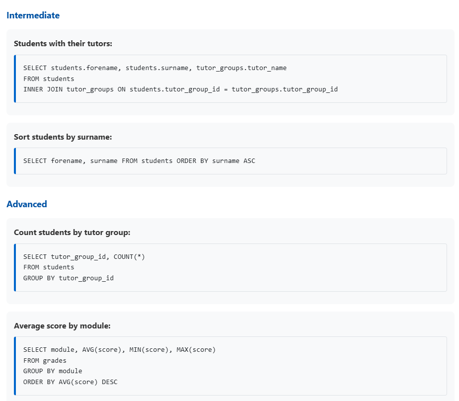Click the Advanced section heading
The height and width of the screenshot is (401, 459).
[27, 204]
